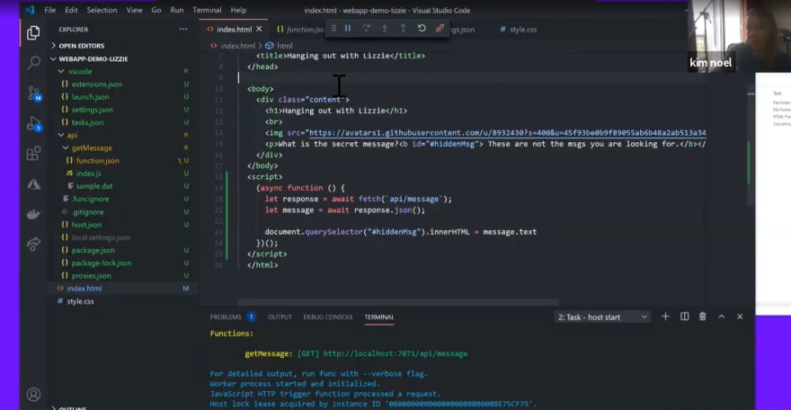Collapse the WEBAPP-DEMO-LIZZIE folder section

[x=89, y=58]
